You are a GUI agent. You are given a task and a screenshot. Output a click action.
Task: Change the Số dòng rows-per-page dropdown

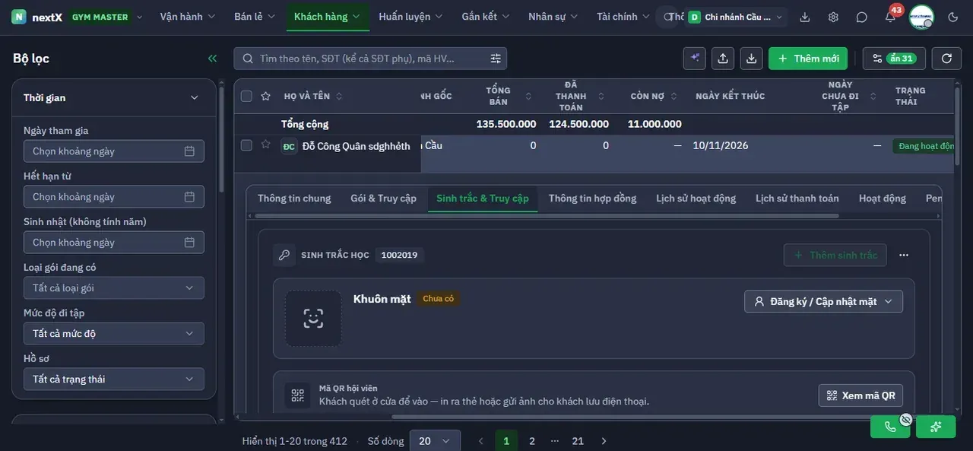click(435, 441)
